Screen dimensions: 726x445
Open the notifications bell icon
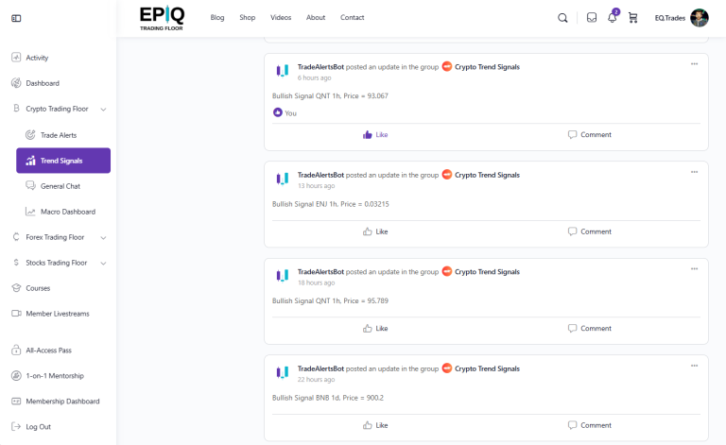[612, 18]
